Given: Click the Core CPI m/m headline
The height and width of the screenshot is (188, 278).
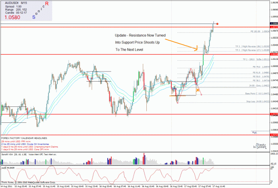Looking at the screenshot, I should pyautogui.click(x=25, y=149).
